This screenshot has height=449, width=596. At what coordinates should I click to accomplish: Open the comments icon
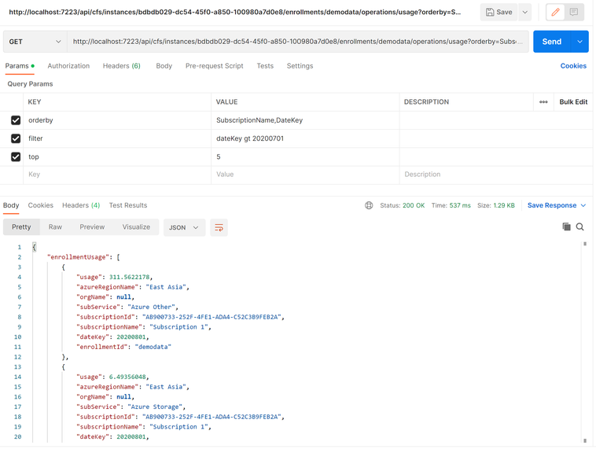(x=573, y=12)
